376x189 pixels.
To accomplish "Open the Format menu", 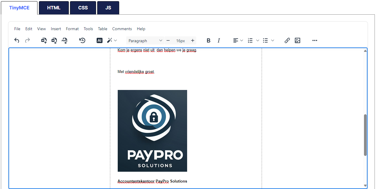I will (x=72, y=29).
